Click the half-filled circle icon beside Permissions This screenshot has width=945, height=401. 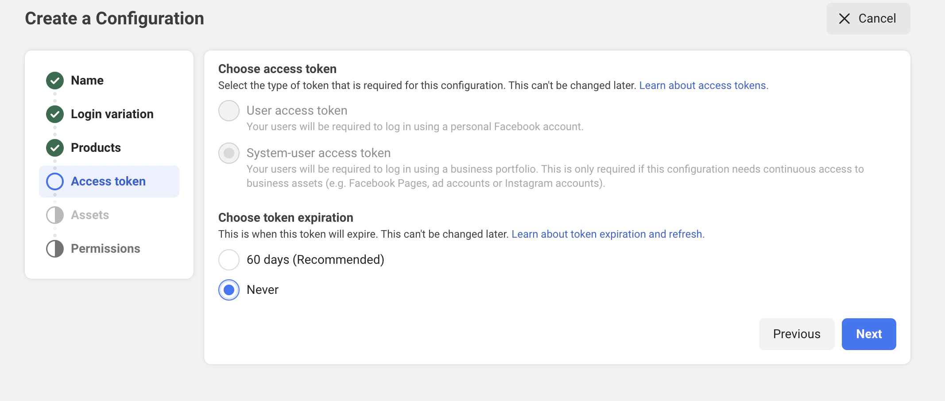tap(55, 249)
